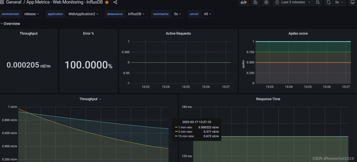
Task: Click the Save dashboard icon
Action: [x=255, y=2]
